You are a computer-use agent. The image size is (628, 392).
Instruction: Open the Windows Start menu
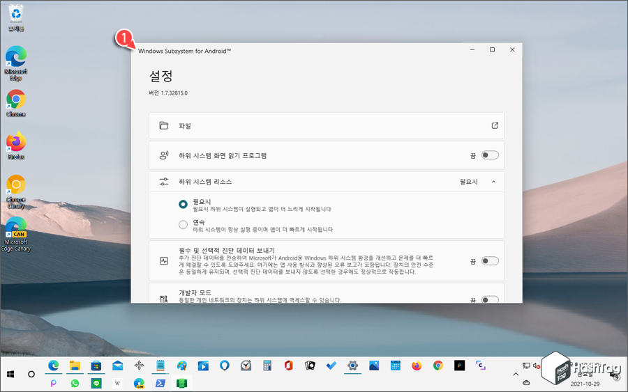(10, 374)
